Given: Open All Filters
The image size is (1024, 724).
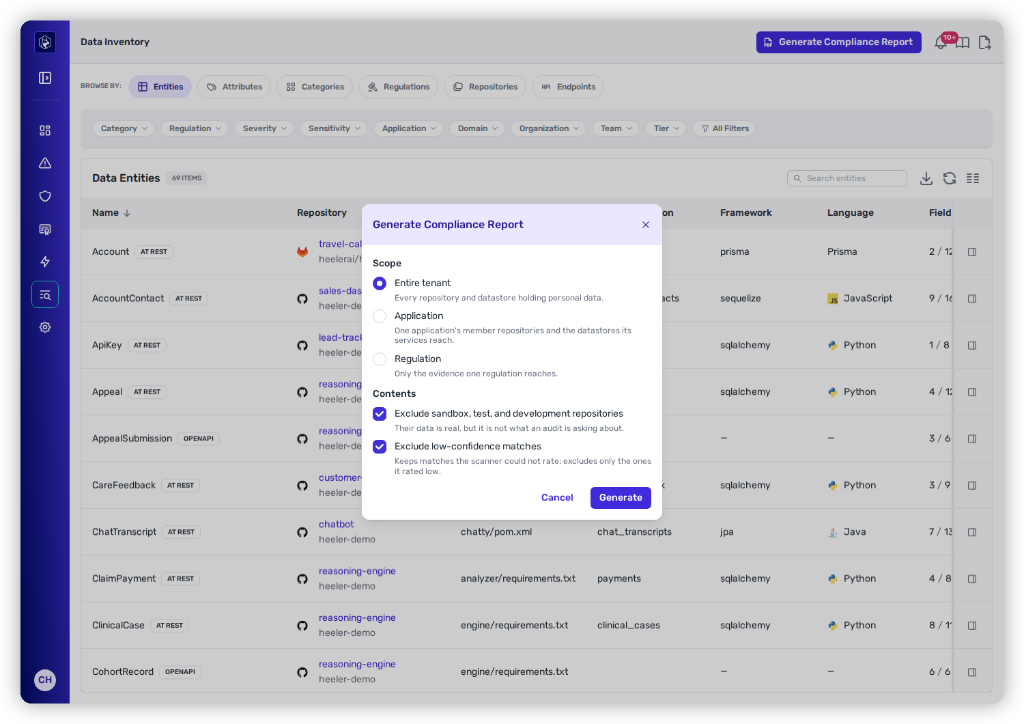Looking at the screenshot, I should coord(724,128).
